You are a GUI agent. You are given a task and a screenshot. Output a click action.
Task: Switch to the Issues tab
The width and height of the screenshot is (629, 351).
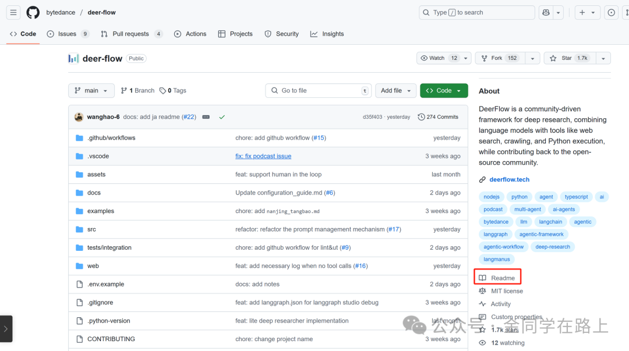(x=68, y=34)
